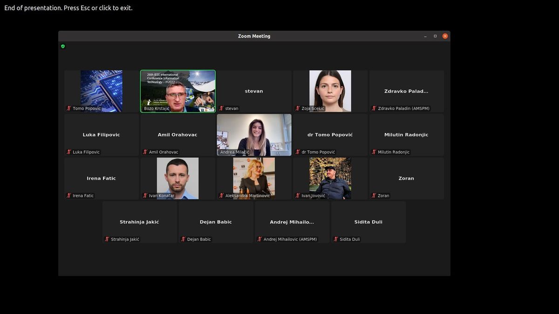Click the green encryption shield icon
Viewport: 559px width, 314px height.
(x=63, y=47)
